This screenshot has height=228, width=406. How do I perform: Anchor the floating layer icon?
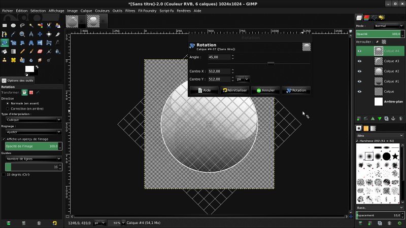click(393, 119)
